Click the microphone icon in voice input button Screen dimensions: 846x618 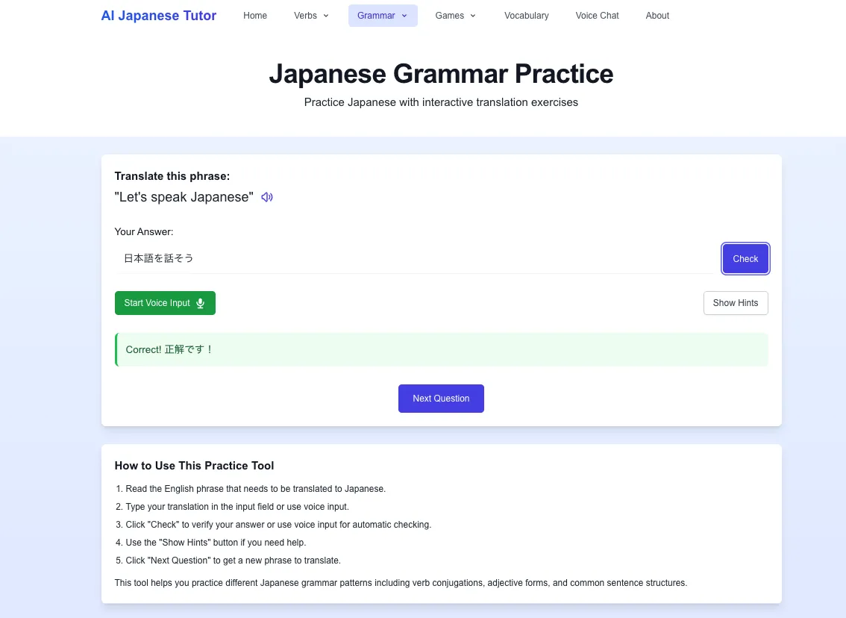coord(200,303)
